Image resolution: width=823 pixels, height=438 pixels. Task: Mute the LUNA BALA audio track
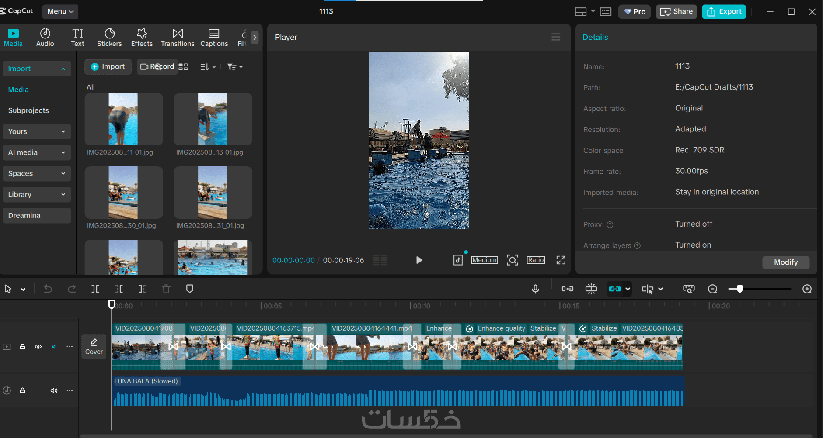pos(54,390)
